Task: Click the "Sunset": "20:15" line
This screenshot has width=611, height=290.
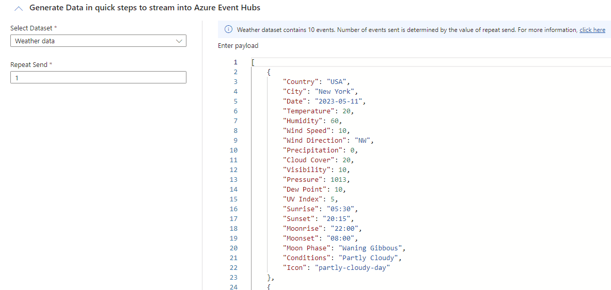Action: [318, 218]
